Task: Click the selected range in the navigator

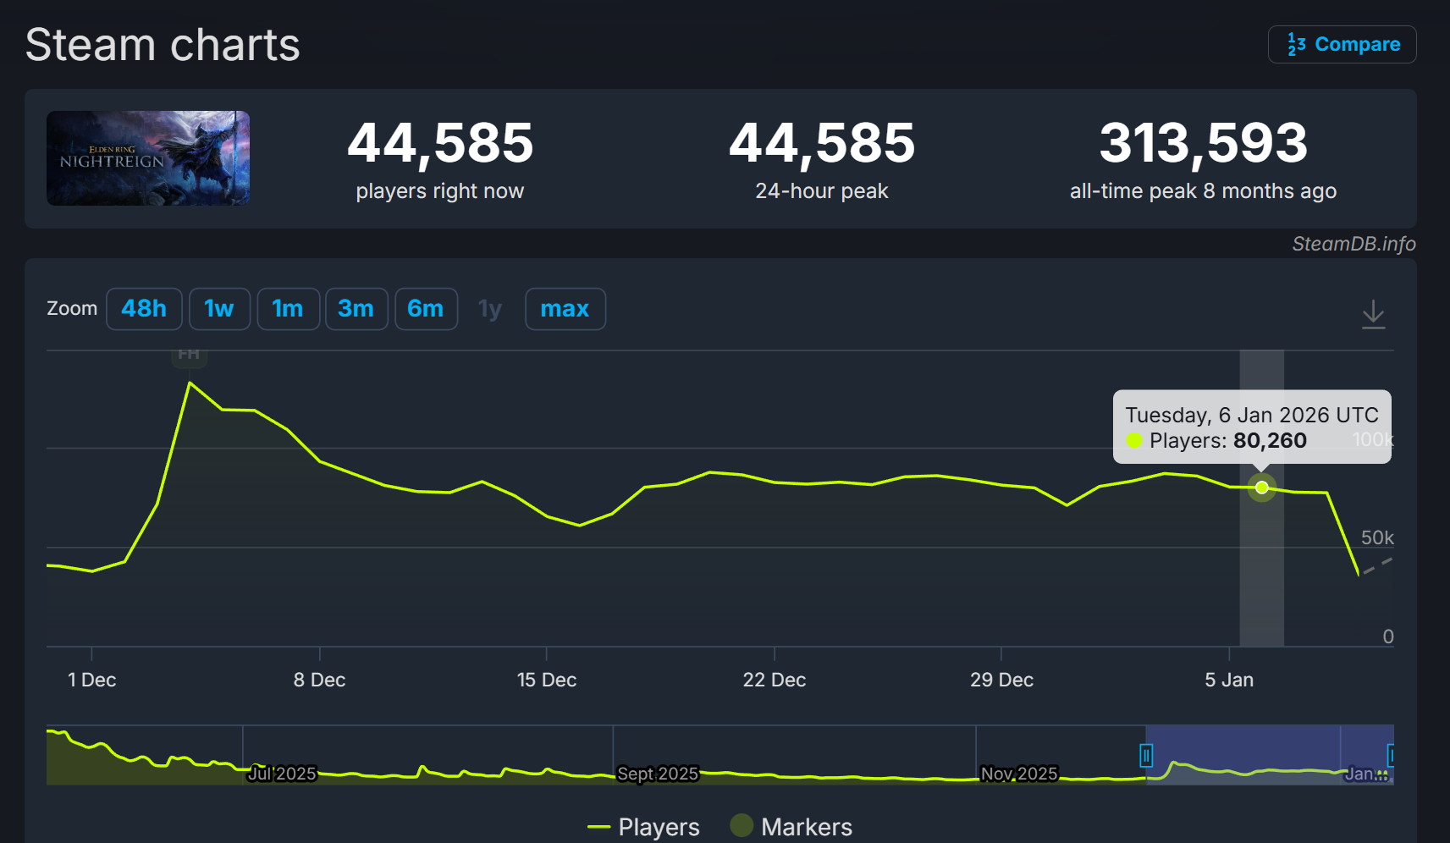Action: pyautogui.click(x=1269, y=755)
